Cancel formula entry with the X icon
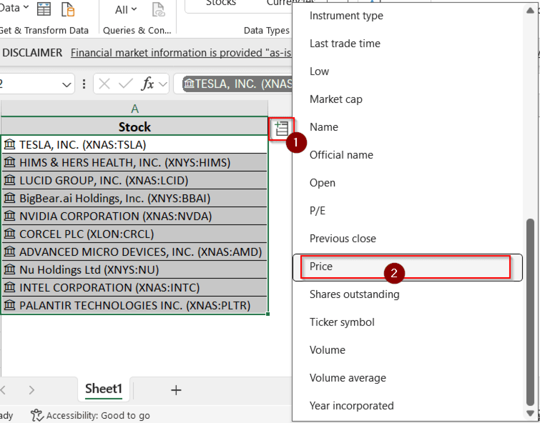 click(104, 84)
